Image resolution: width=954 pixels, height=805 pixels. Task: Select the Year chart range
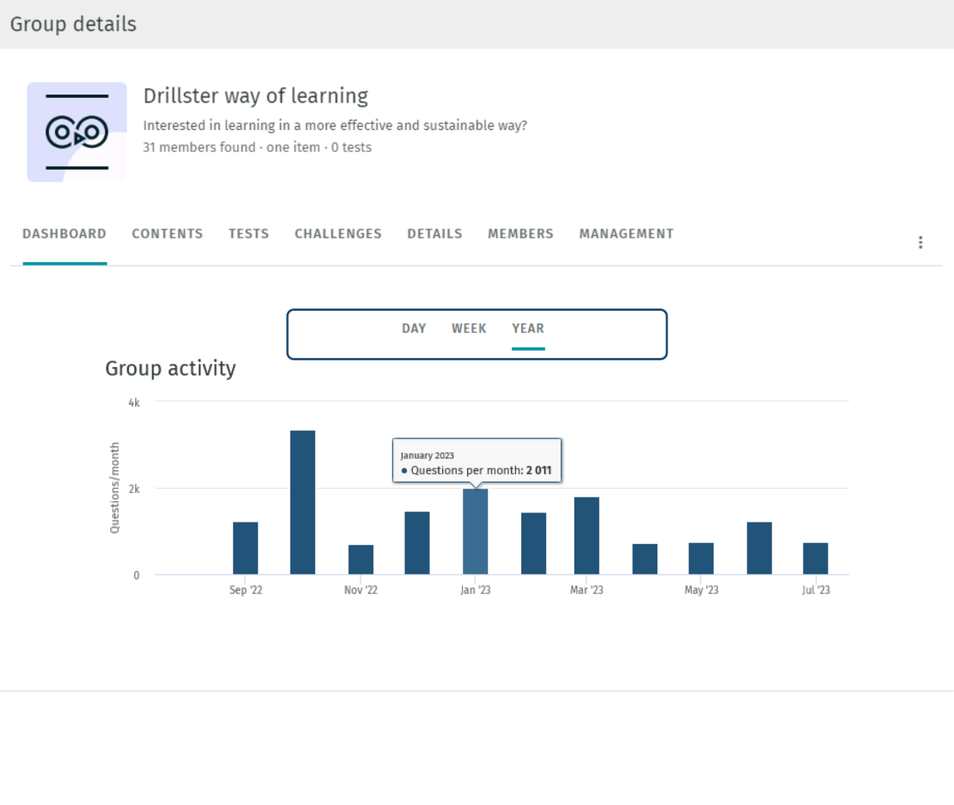click(x=528, y=328)
